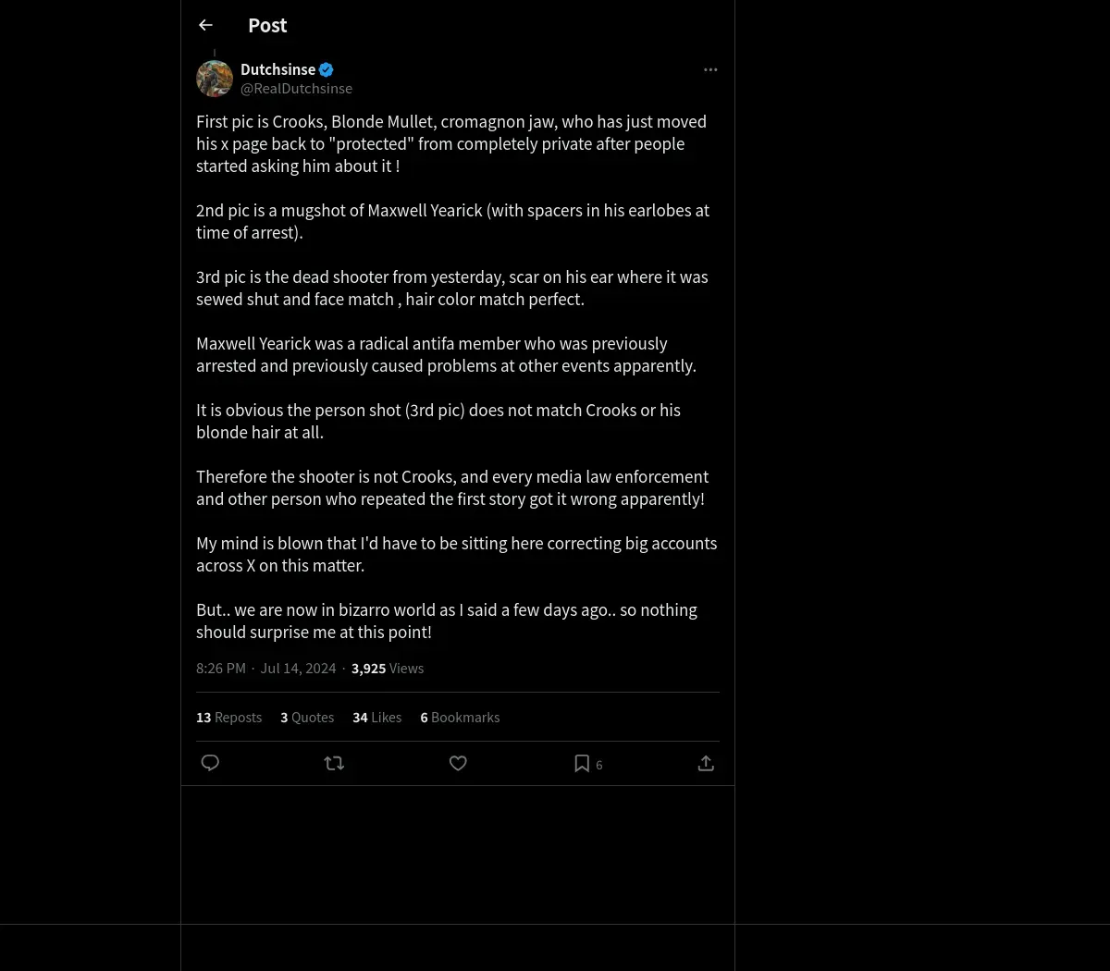This screenshot has width=1110, height=971.
Task: Open the @RealDutchsinse handle link
Action: pyautogui.click(x=296, y=88)
